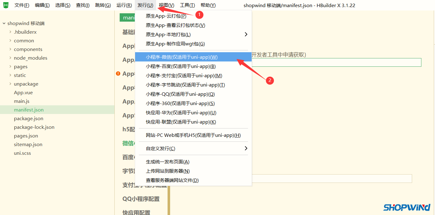This screenshot has height=215, width=435.
Task: Open the QQ小程序配置 section
Action: [x=141, y=199]
